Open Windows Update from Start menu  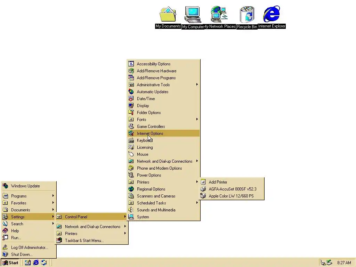pos(29,186)
